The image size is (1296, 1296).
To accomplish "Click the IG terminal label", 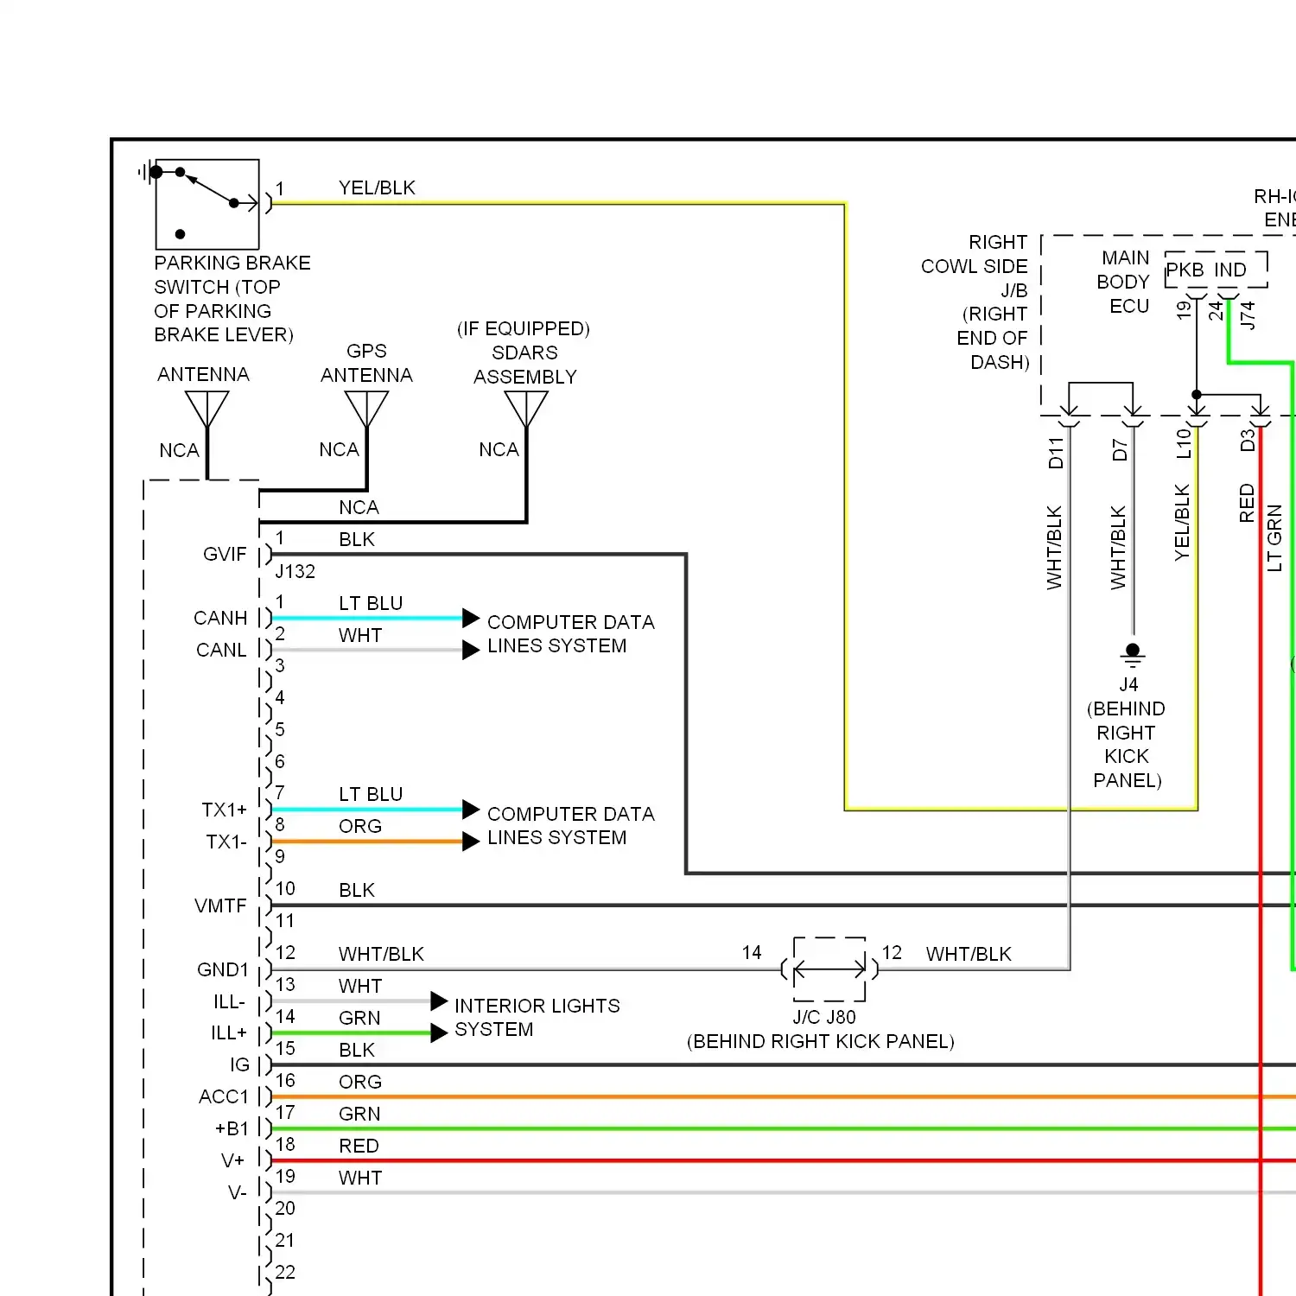I will [x=239, y=1064].
